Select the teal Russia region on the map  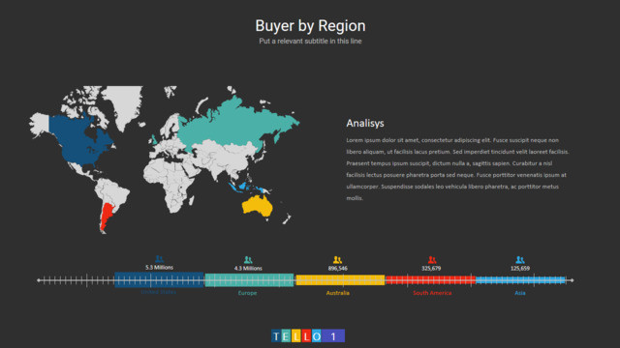point(237,123)
